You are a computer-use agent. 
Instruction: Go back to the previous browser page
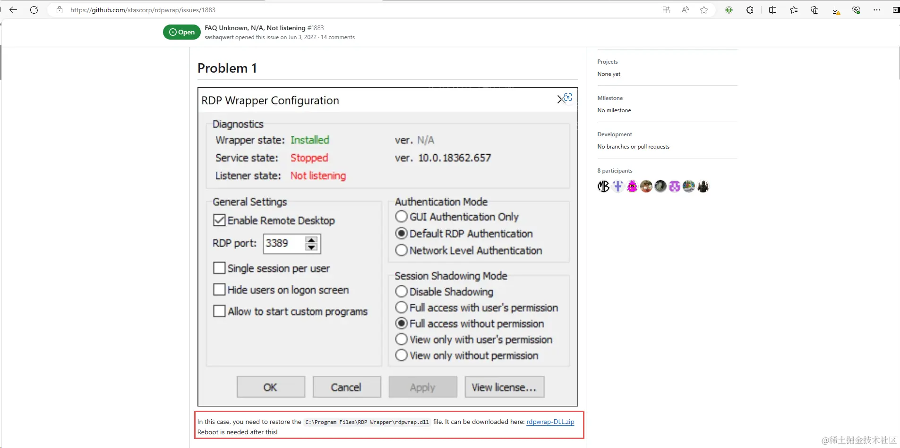[x=13, y=10]
